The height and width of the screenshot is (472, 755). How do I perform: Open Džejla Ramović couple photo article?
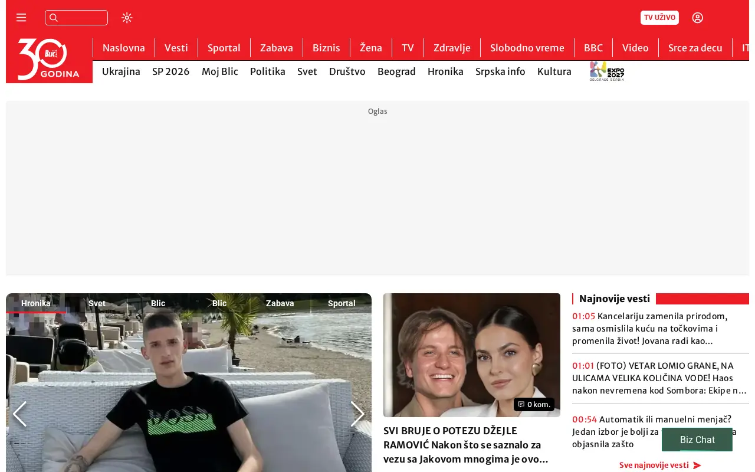(x=472, y=355)
